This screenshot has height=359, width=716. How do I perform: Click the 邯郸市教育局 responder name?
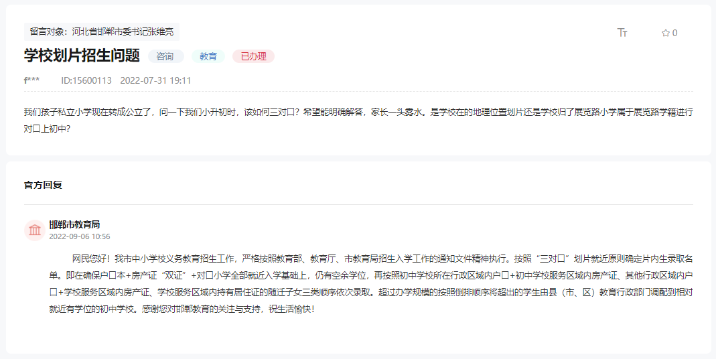pyautogui.click(x=74, y=224)
